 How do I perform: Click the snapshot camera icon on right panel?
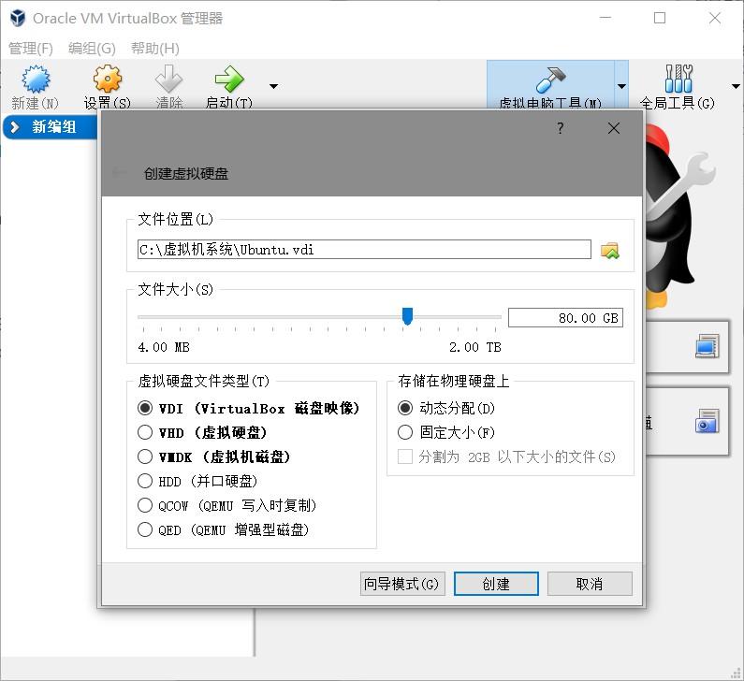[707, 421]
